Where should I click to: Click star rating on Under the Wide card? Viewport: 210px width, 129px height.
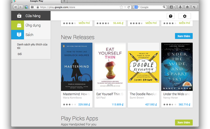click(x=170, y=104)
